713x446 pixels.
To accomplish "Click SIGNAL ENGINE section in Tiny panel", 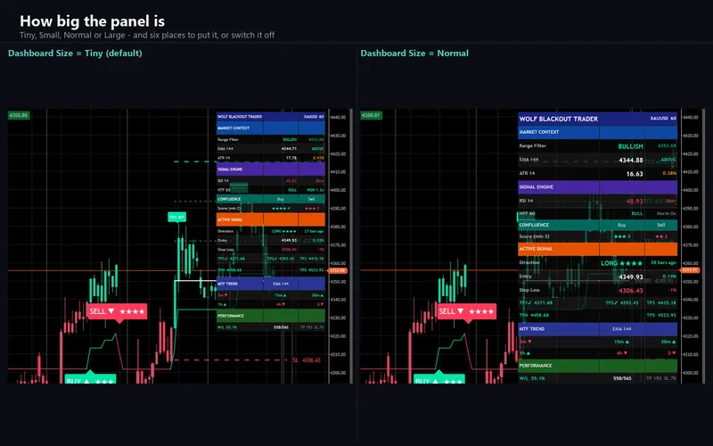I will pos(271,169).
